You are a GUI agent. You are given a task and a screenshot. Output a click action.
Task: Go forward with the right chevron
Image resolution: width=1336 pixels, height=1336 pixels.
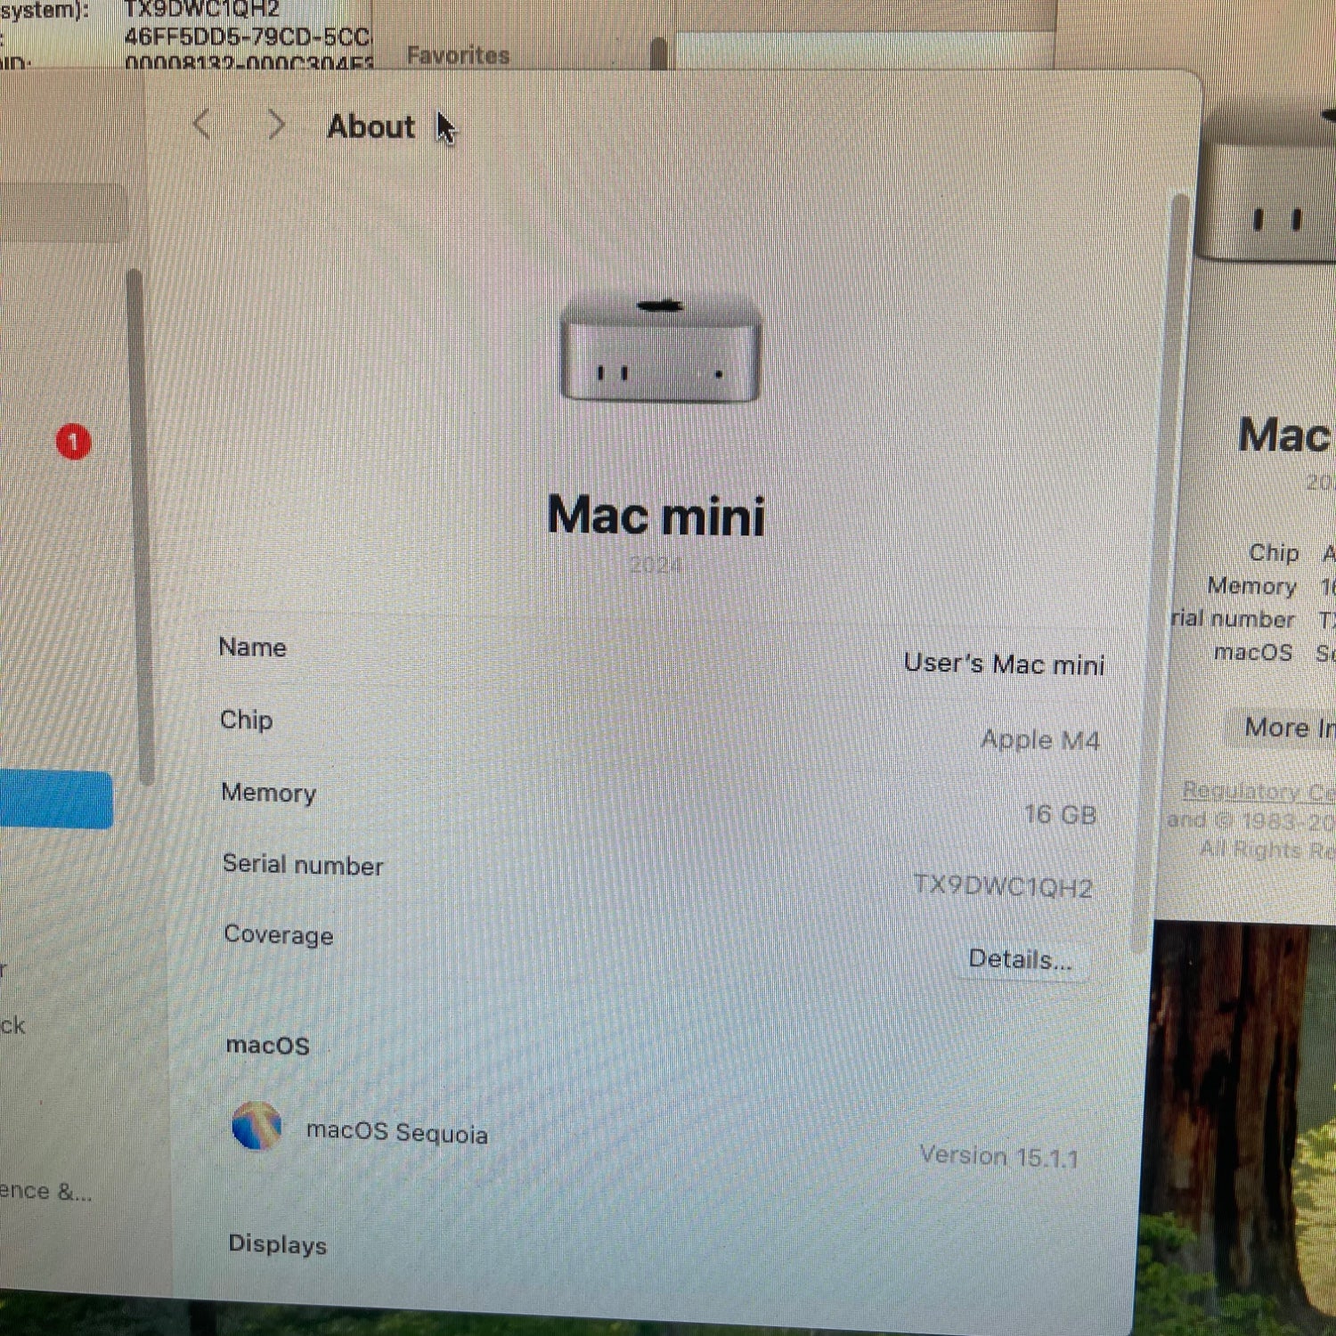[x=276, y=125]
